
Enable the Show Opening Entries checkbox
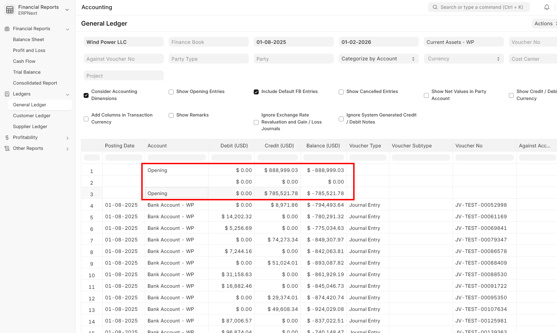[171, 92]
